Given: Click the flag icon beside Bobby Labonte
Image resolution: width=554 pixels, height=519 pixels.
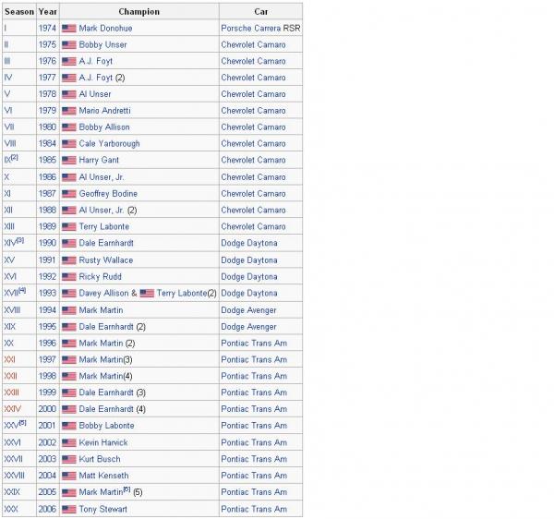Looking at the screenshot, I should [69, 426].
